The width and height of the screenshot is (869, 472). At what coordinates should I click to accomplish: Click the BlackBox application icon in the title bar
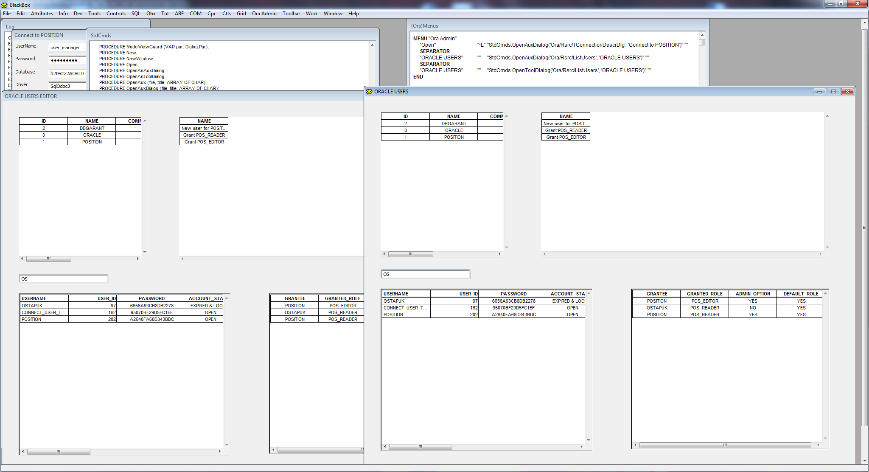(5, 5)
